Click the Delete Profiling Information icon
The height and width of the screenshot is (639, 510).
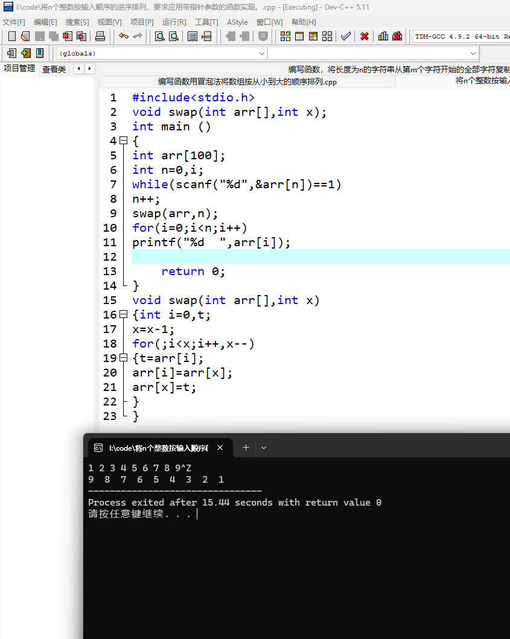coord(397,36)
